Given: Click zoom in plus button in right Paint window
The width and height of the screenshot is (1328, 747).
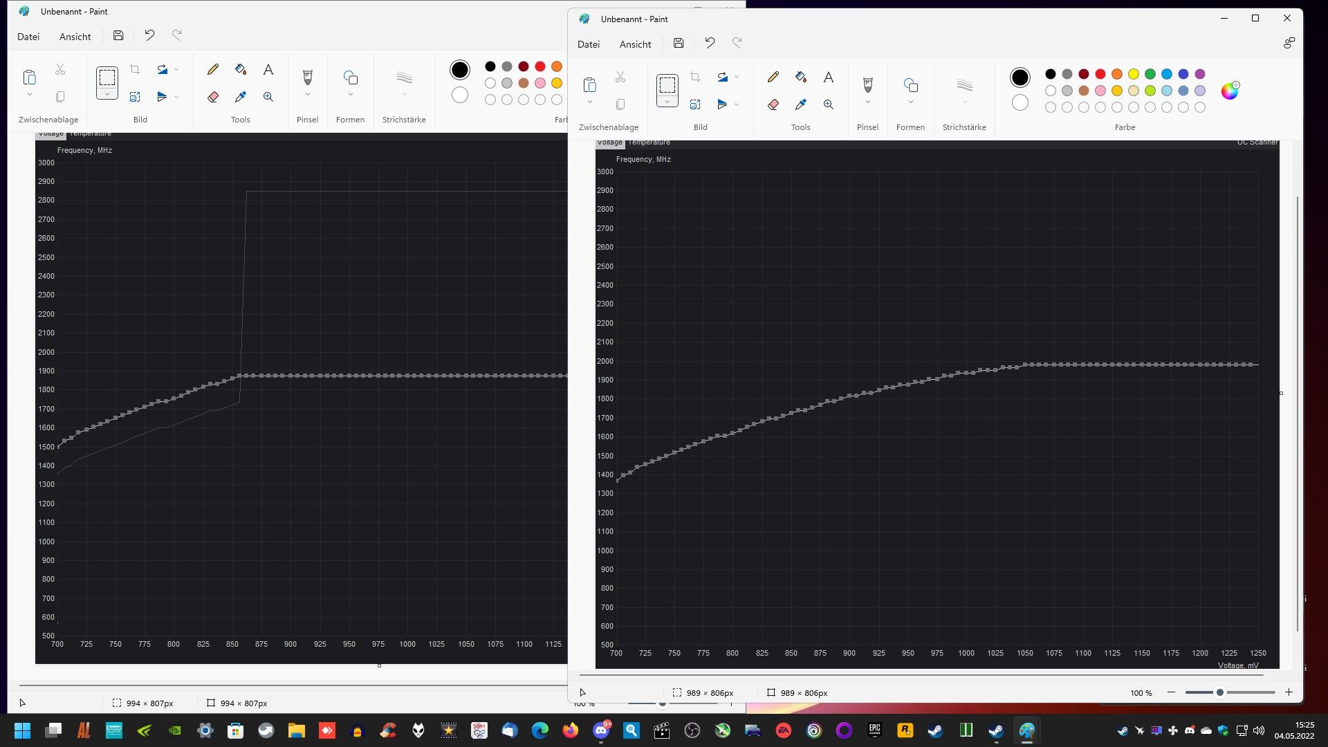Looking at the screenshot, I should [x=1289, y=692].
